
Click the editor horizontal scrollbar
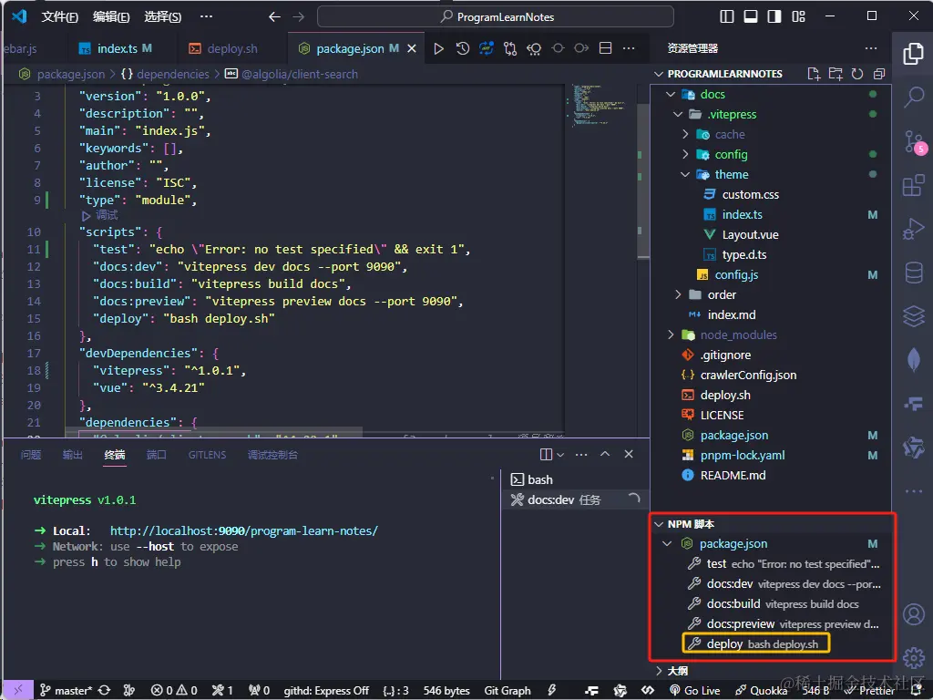coord(213,430)
